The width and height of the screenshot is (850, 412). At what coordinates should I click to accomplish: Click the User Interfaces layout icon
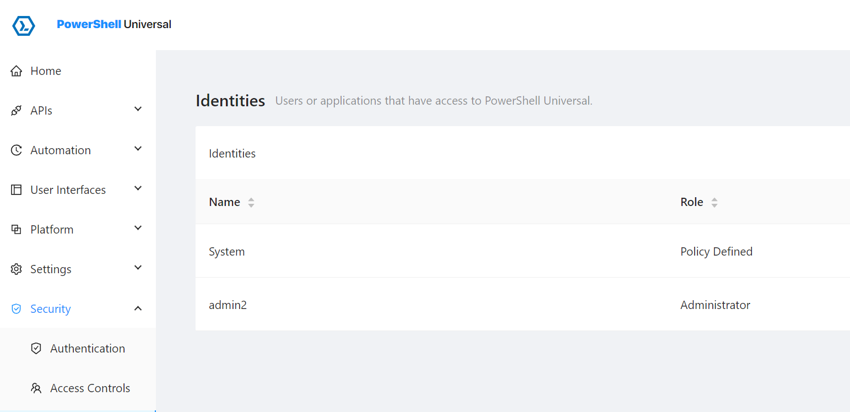click(x=17, y=190)
